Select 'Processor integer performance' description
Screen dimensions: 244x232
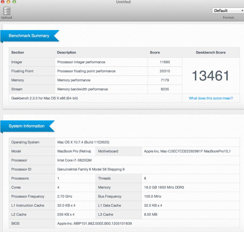(81, 62)
